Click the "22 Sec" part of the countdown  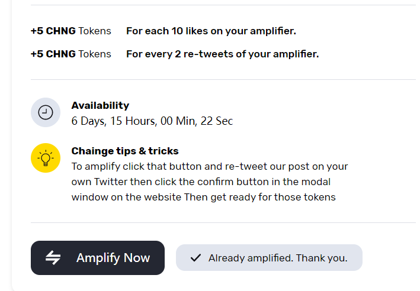pyautogui.click(x=216, y=121)
